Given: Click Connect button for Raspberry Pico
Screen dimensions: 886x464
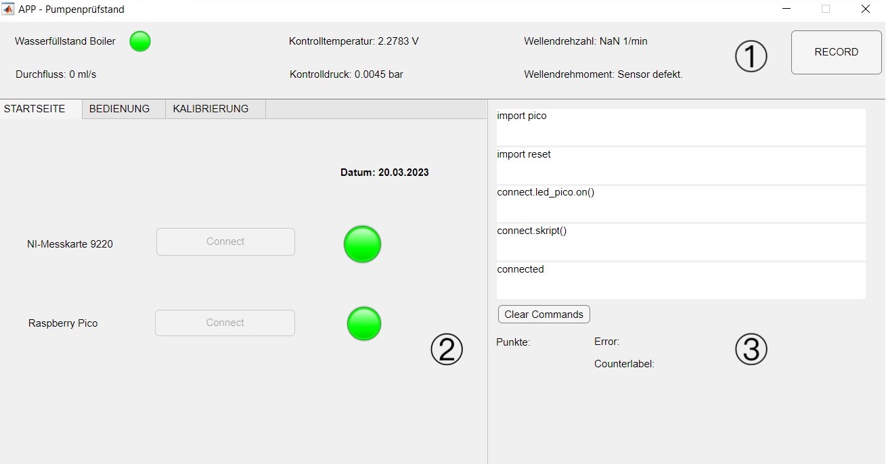Looking at the screenshot, I should [225, 323].
